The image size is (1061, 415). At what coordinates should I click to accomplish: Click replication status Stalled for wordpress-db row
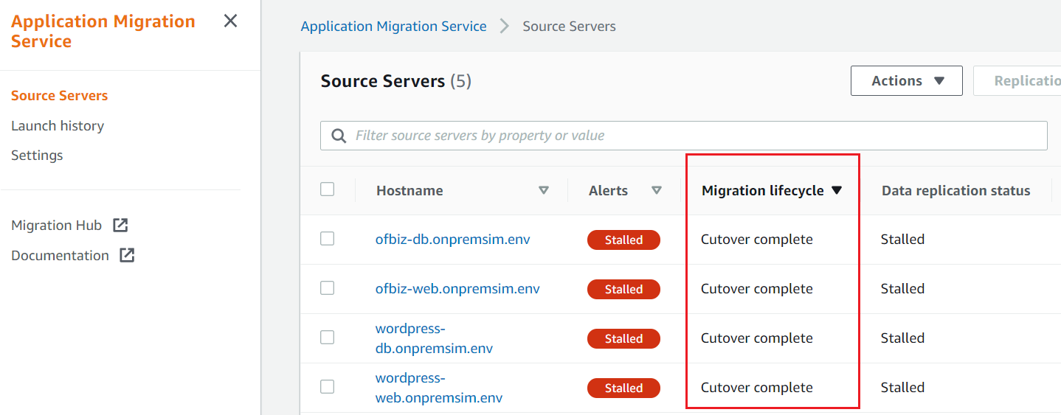[902, 338]
